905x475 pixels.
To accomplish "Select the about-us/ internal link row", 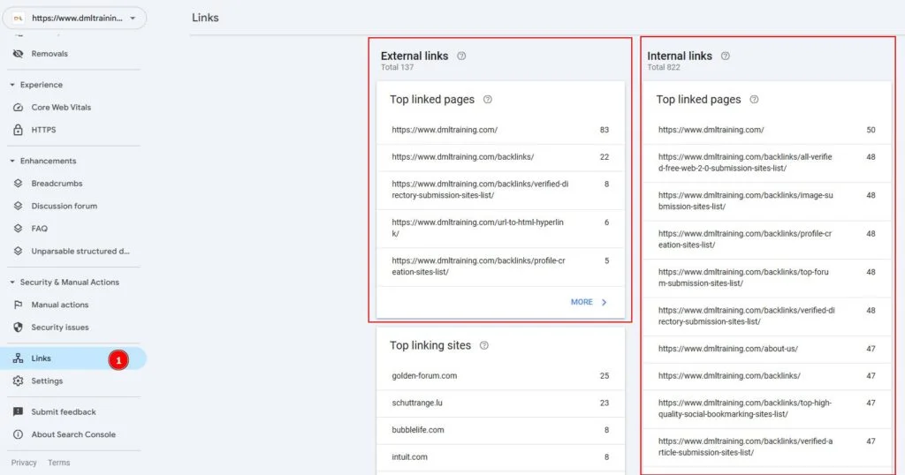I will tap(767, 349).
